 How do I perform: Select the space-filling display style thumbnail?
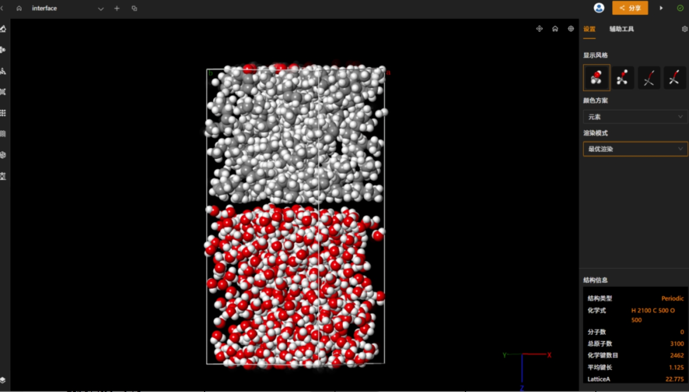click(x=596, y=77)
